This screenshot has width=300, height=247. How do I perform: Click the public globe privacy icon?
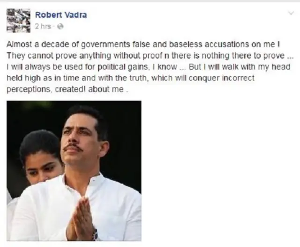60,26
